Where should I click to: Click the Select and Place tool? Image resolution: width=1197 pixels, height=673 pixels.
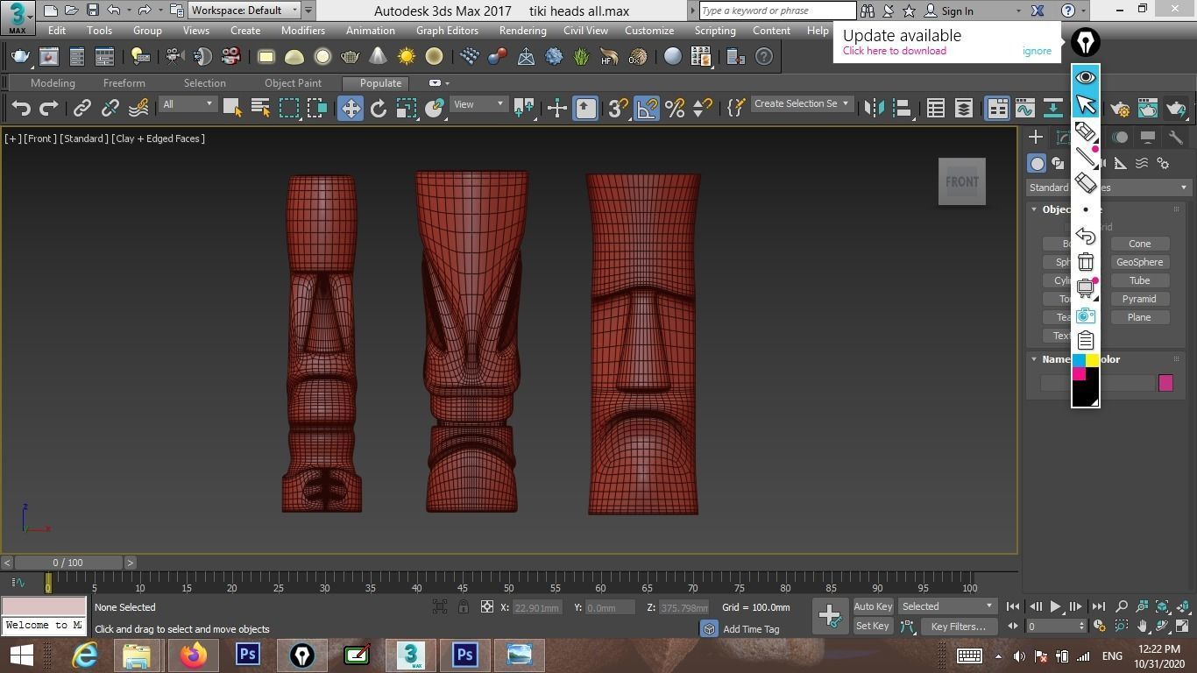[435, 108]
